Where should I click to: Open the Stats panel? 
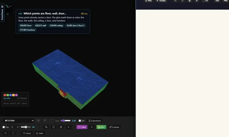40,133
